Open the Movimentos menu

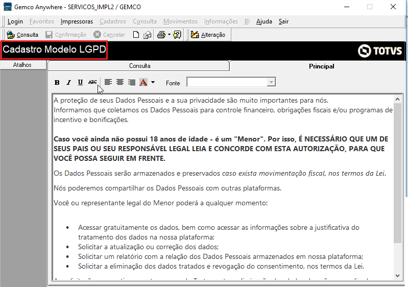(181, 21)
